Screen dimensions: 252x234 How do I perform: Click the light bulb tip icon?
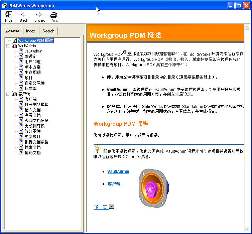pyautogui.click(x=97, y=149)
